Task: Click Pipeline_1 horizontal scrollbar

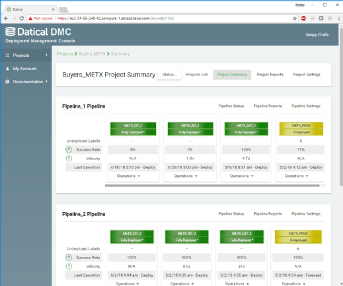Action: (212, 186)
